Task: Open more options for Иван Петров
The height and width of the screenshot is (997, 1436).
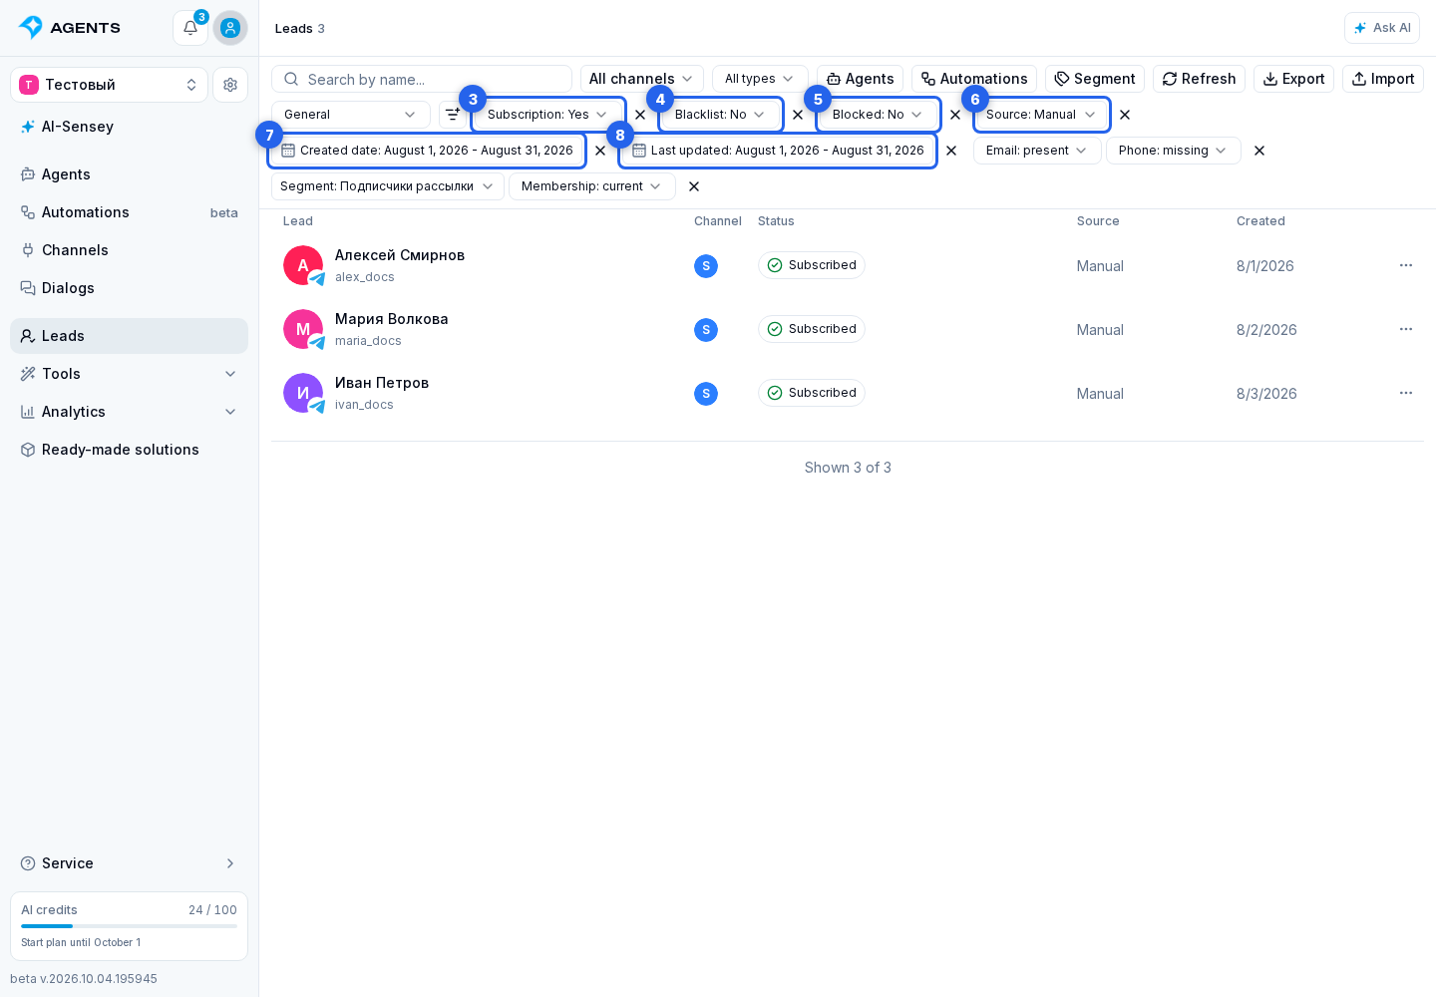Action: tap(1406, 393)
